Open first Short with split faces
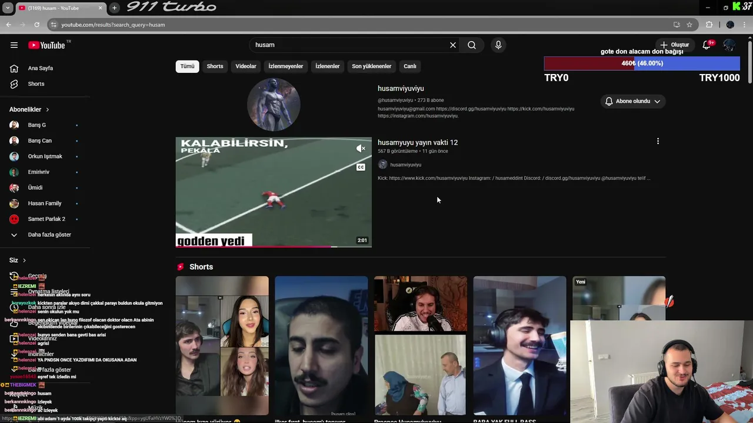Image resolution: width=753 pixels, height=423 pixels. click(222, 345)
